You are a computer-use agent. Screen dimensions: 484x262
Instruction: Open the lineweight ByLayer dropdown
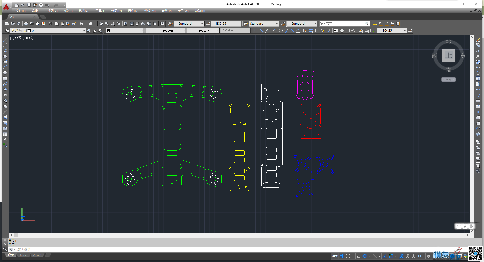[203, 31]
